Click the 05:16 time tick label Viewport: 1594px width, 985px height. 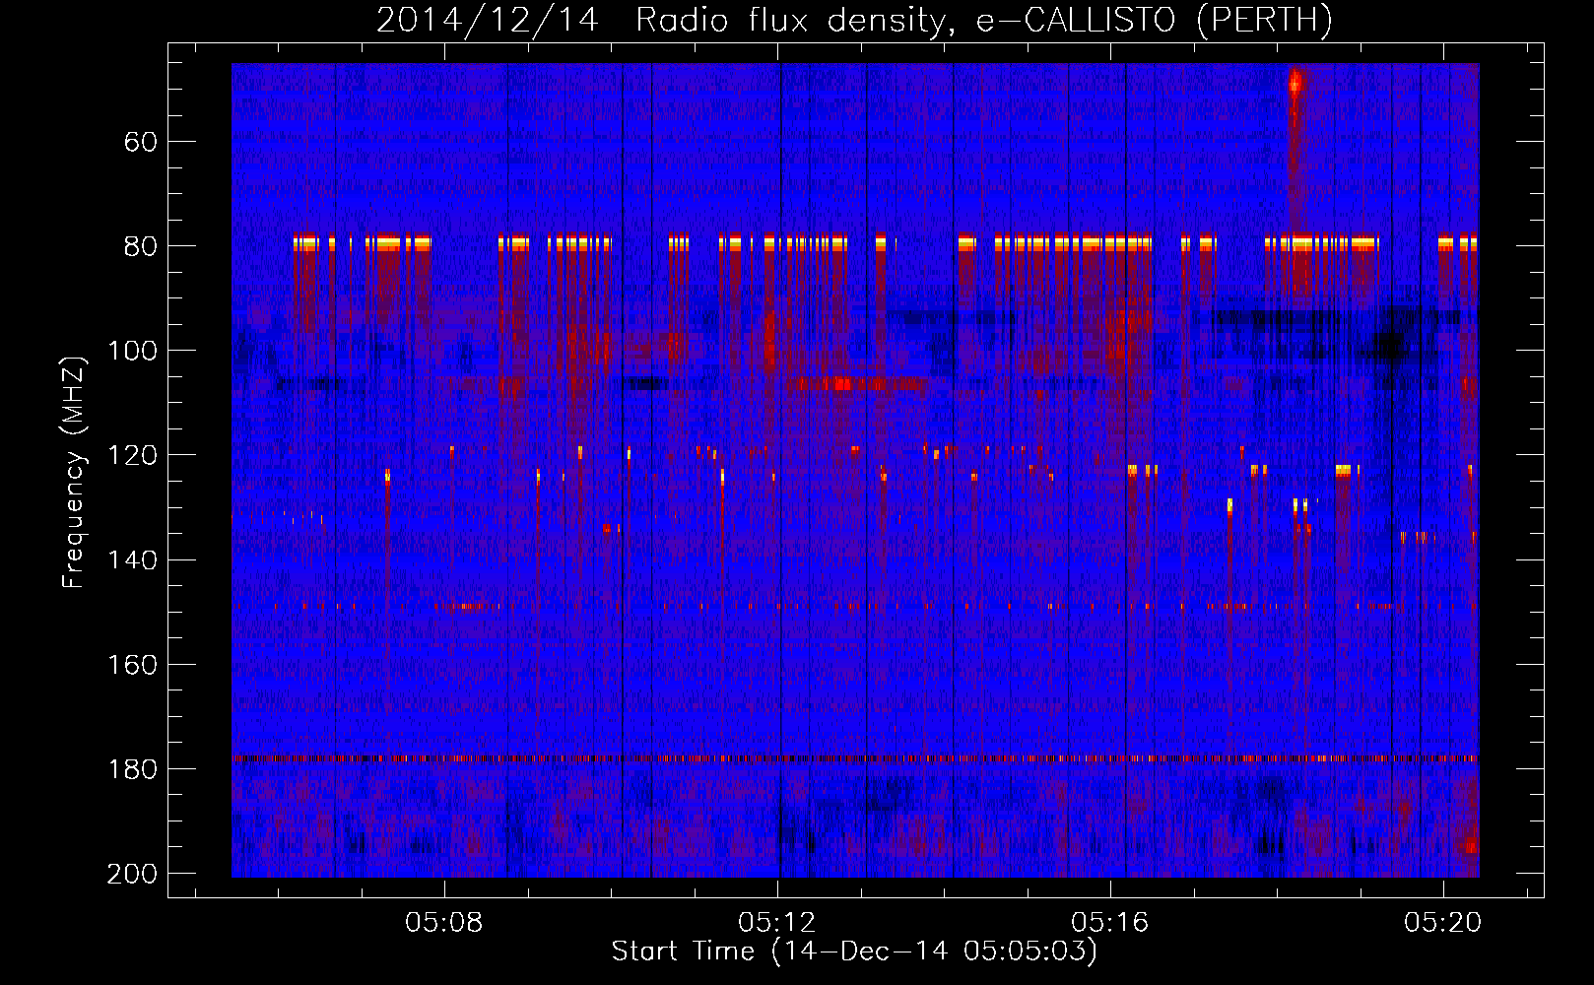[1110, 923]
